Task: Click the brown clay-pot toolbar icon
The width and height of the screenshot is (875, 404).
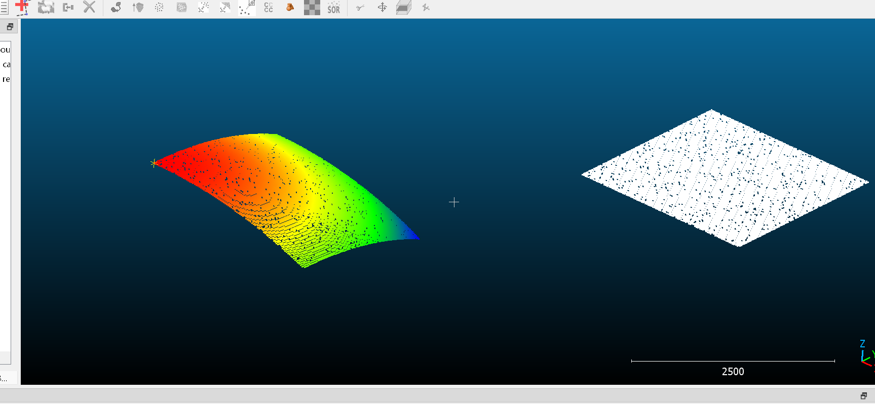Action: click(290, 7)
